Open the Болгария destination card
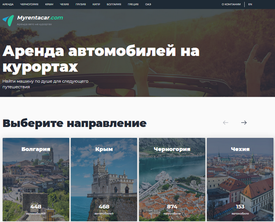Viewport: 275px width, 222px height. point(36,179)
